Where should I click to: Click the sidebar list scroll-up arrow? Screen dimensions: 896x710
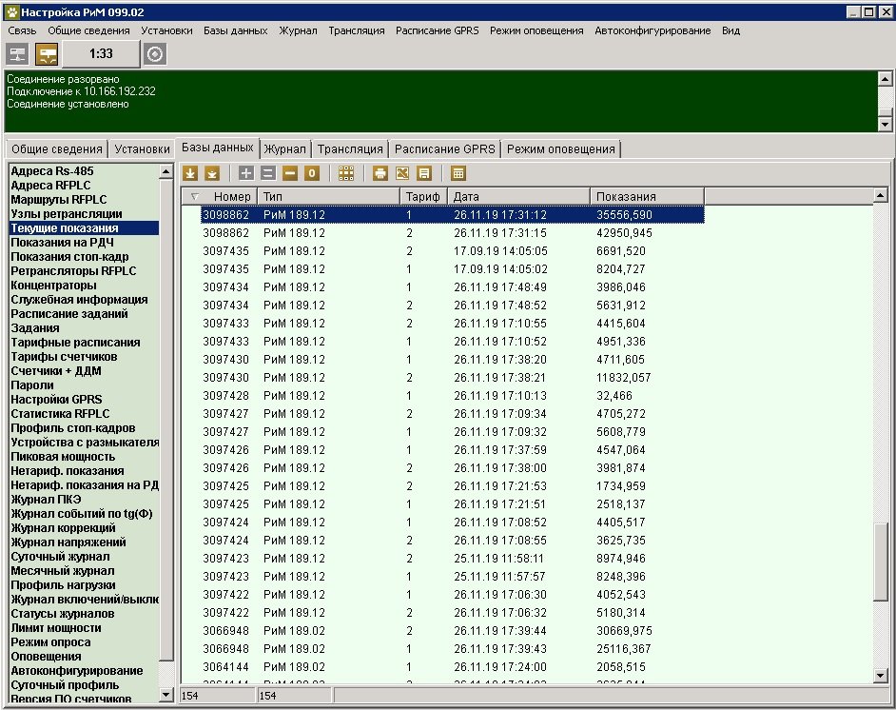[x=166, y=171]
